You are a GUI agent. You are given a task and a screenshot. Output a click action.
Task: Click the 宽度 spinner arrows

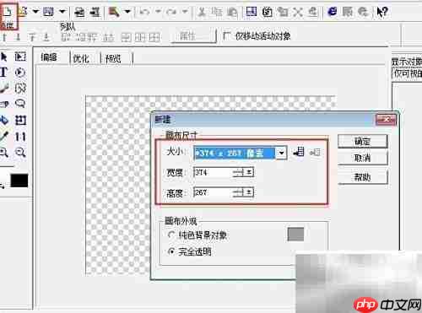[244, 172]
